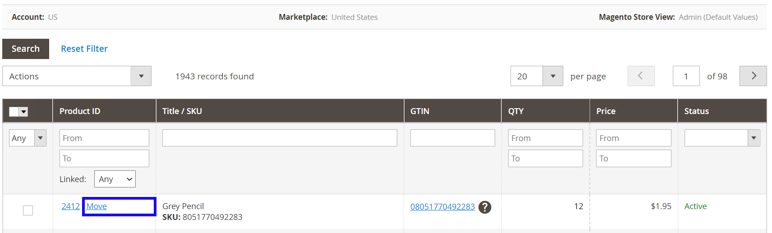Screen dimensions: 772x233
Task: Click the QTY From filter field
Action: coord(545,138)
